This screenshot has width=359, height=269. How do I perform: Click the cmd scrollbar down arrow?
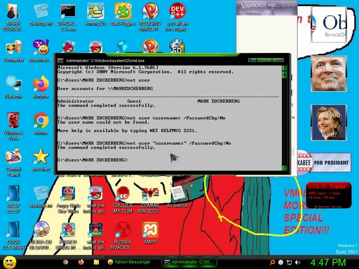[x=284, y=168]
